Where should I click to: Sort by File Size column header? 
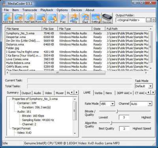coord(50,29)
